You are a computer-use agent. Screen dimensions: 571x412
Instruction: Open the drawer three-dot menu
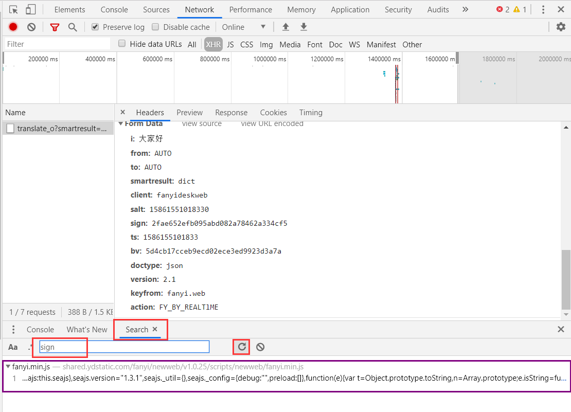[13, 329]
